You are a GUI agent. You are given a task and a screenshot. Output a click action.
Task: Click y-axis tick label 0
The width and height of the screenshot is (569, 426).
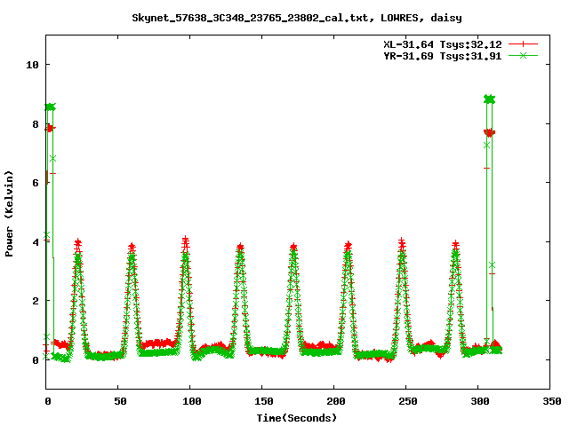coord(36,360)
